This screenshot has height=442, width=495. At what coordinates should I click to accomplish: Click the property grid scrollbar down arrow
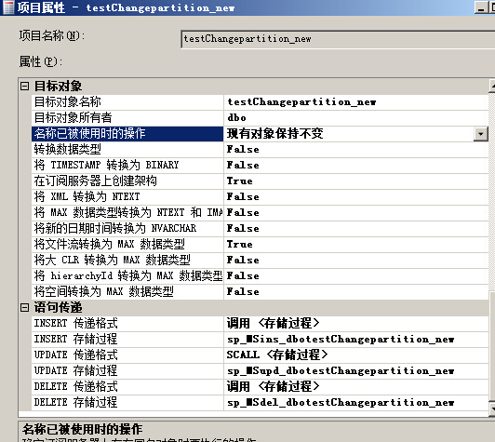(x=492, y=409)
